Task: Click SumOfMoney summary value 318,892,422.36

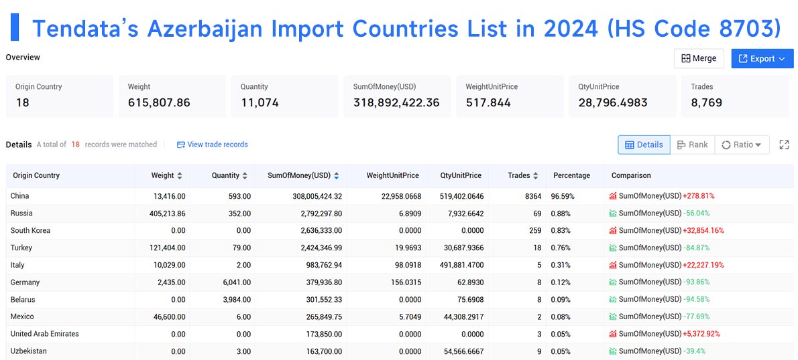Action: coord(396,103)
